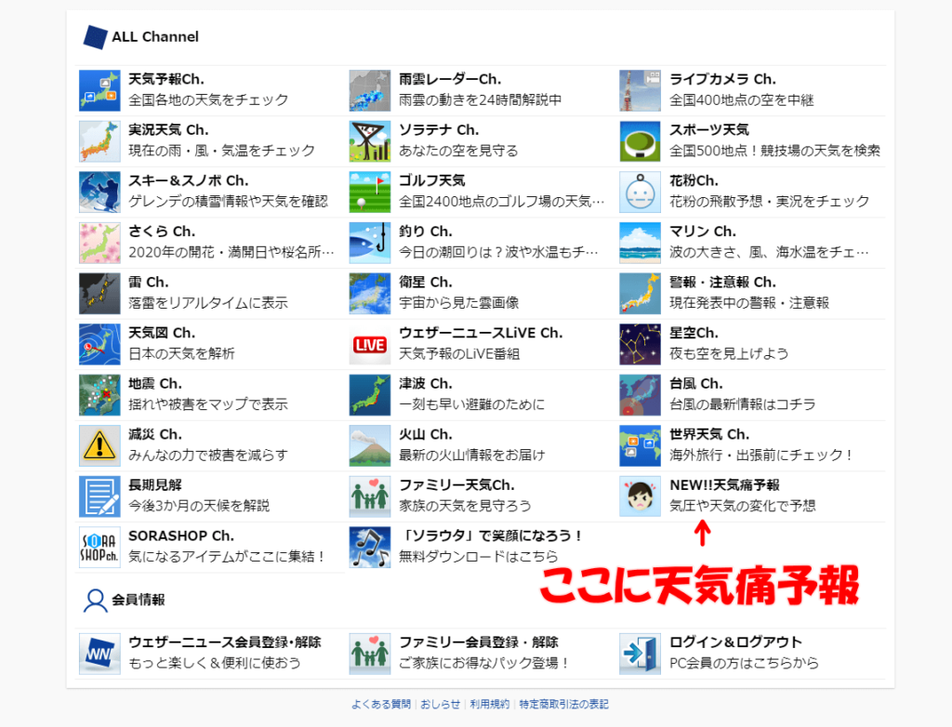
Task: Open the ファミリー会員登録 family icon
Action: (370, 654)
